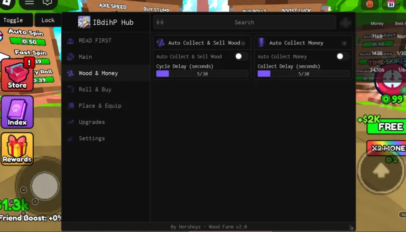
Task: Click the BUY STUMP sign text
Action: click(x=156, y=9)
